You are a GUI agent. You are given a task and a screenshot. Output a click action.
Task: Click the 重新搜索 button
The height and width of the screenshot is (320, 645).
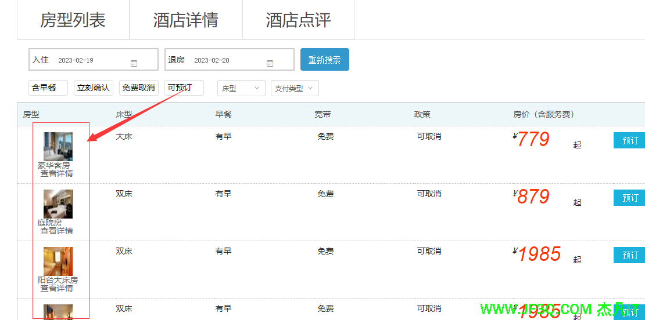click(324, 60)
